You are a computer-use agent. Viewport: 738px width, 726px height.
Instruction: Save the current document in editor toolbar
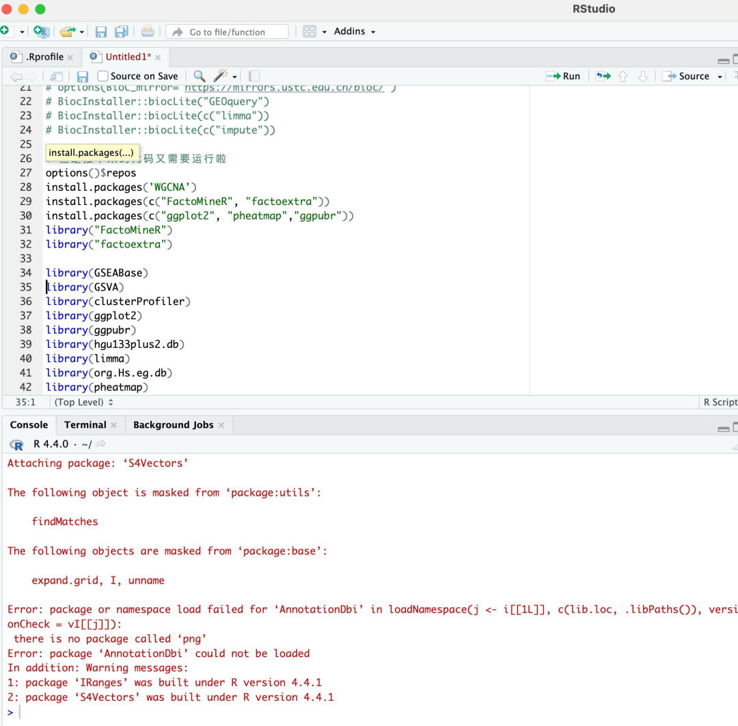[x=83, y=76]
